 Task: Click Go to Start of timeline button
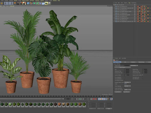tap(72, 99)
